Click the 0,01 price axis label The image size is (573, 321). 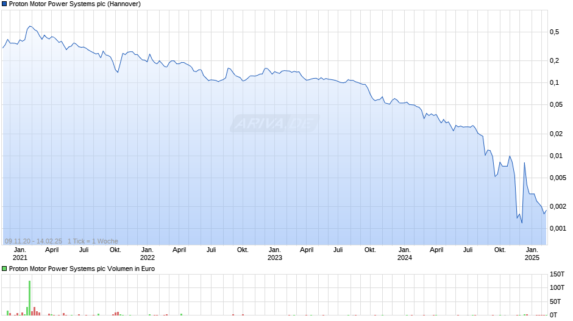(556, 156)
